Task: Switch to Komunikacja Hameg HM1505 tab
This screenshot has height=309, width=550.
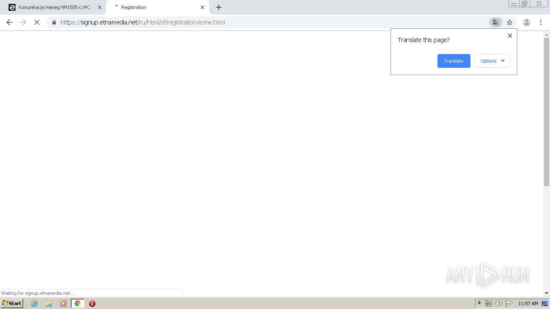Action: [x=54, y=7]
